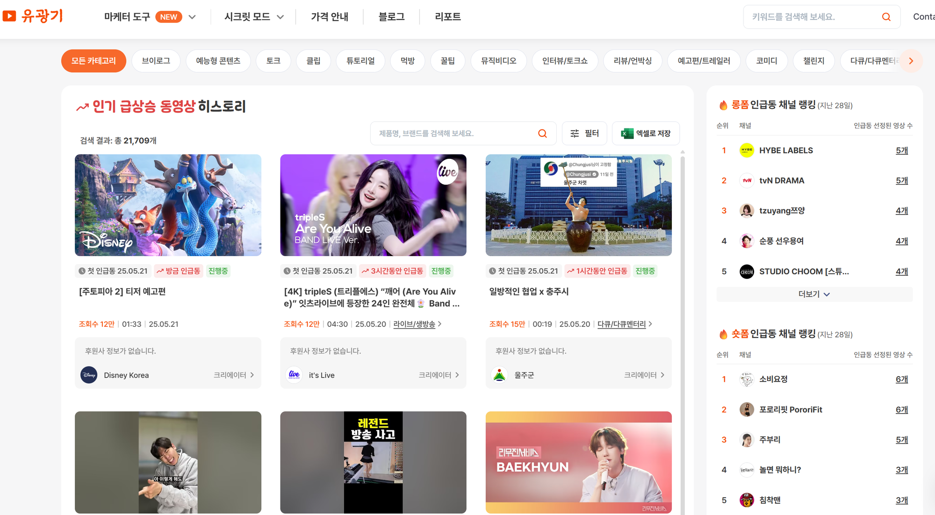This screenshot has width=935, height=515.
Task: Click 울주군 creator avatar
Action: [x=499, y=375]
